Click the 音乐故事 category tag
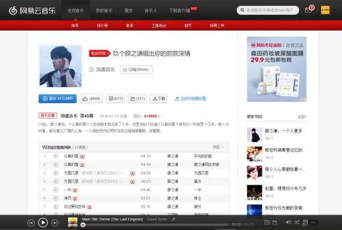 pos(48,116)
